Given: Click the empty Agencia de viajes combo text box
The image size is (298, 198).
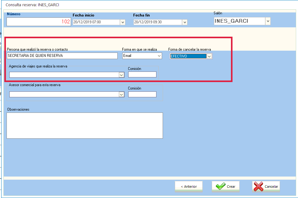Looking at the screenshot, I should (64, 75).
